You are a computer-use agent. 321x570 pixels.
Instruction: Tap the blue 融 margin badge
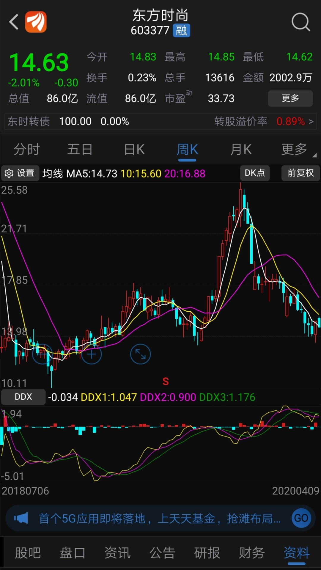181,31
